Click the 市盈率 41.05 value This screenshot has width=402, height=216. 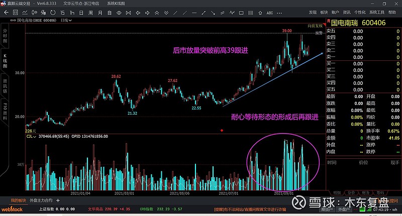[394, 138]
